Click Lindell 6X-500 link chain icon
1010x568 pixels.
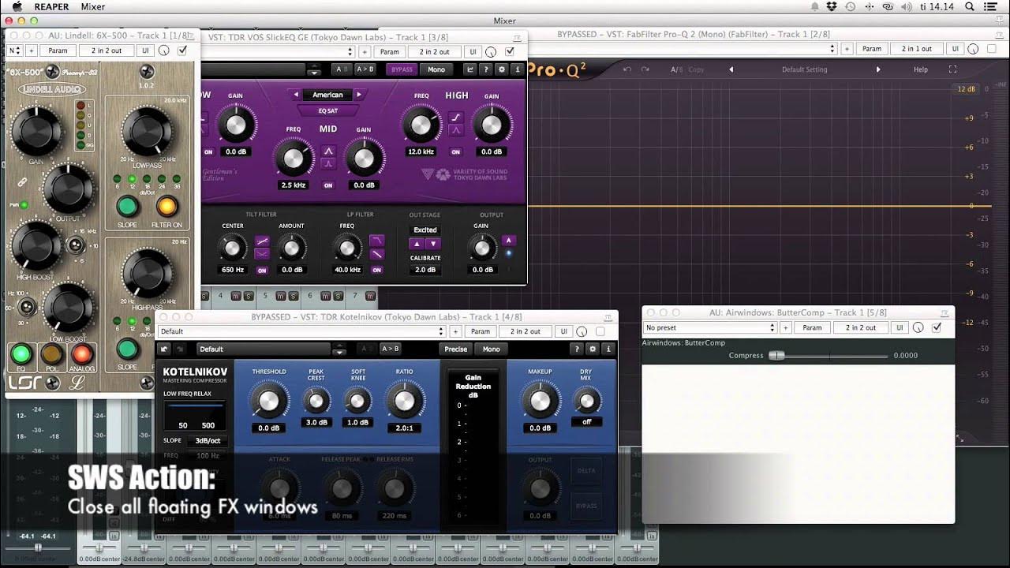pos(23,182)
